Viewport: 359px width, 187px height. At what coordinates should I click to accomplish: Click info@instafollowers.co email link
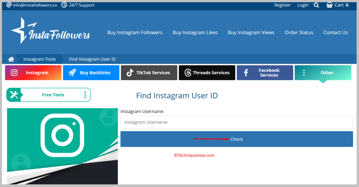[35, 5]
